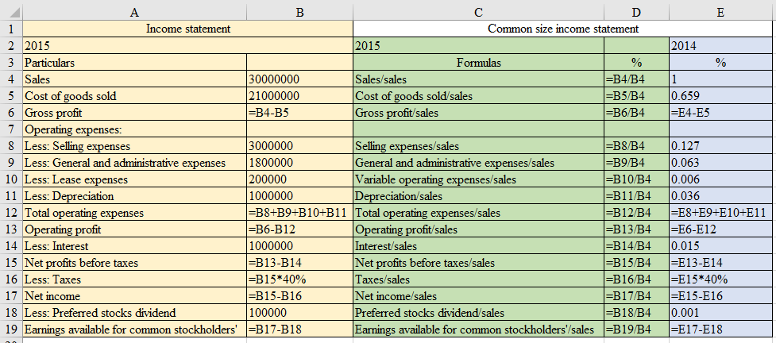Select column D header
The height and width of the screenshot is (343, 776).
click(x=635, y=11)
